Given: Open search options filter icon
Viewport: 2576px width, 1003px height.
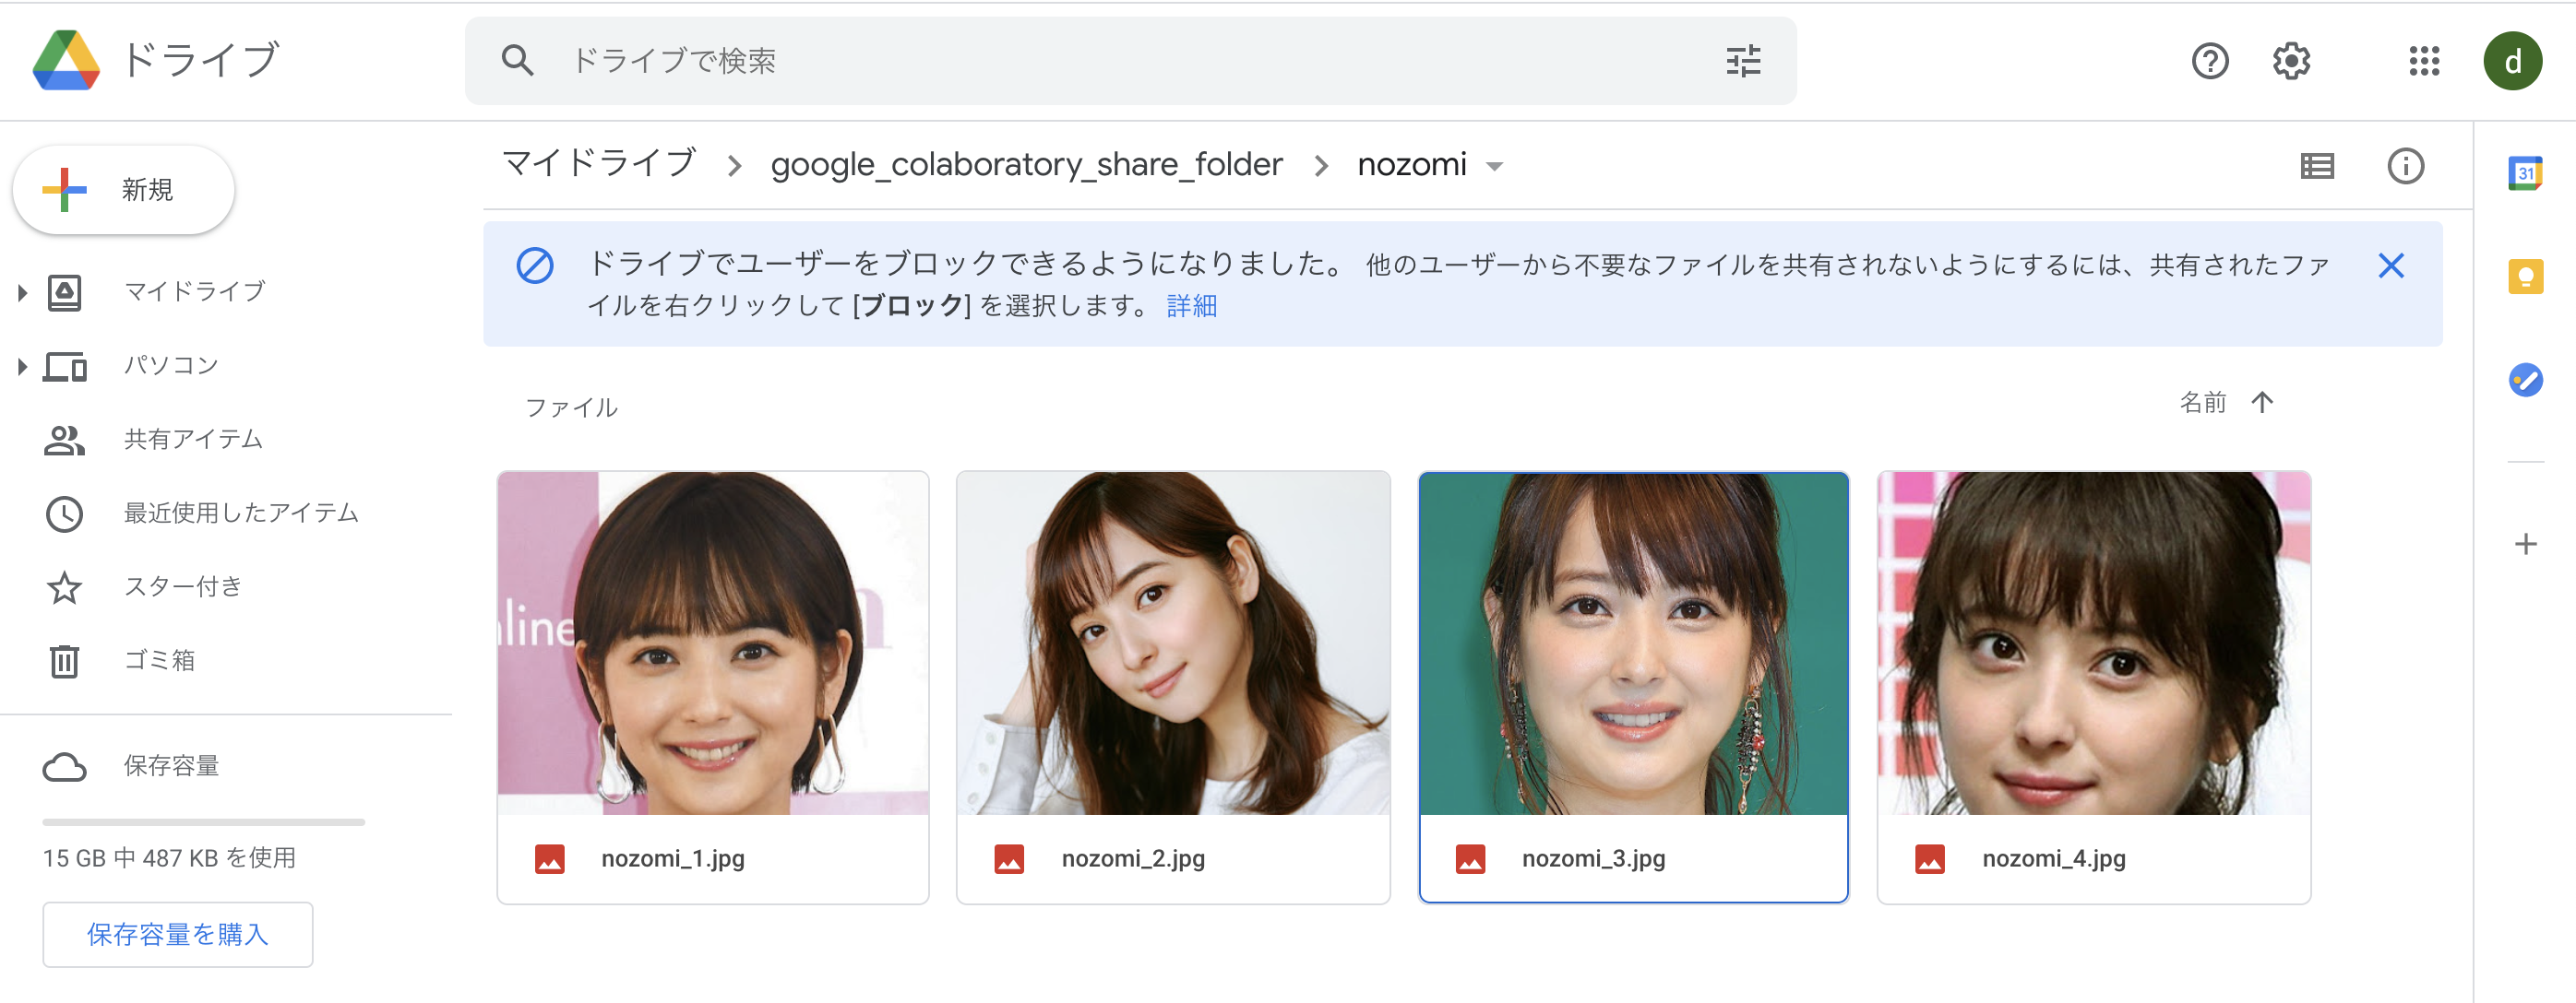Looking at the screenshot, I should point(1743,61).
